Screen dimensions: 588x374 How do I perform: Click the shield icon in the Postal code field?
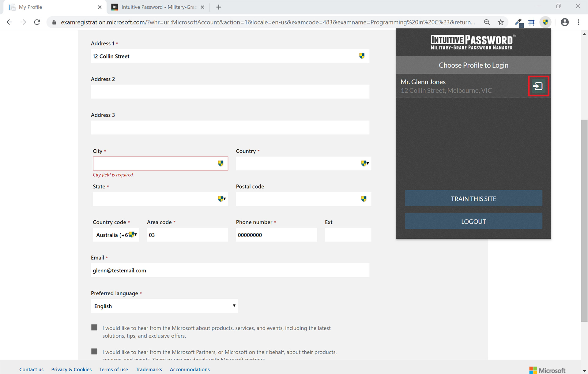tap(364, 199)
